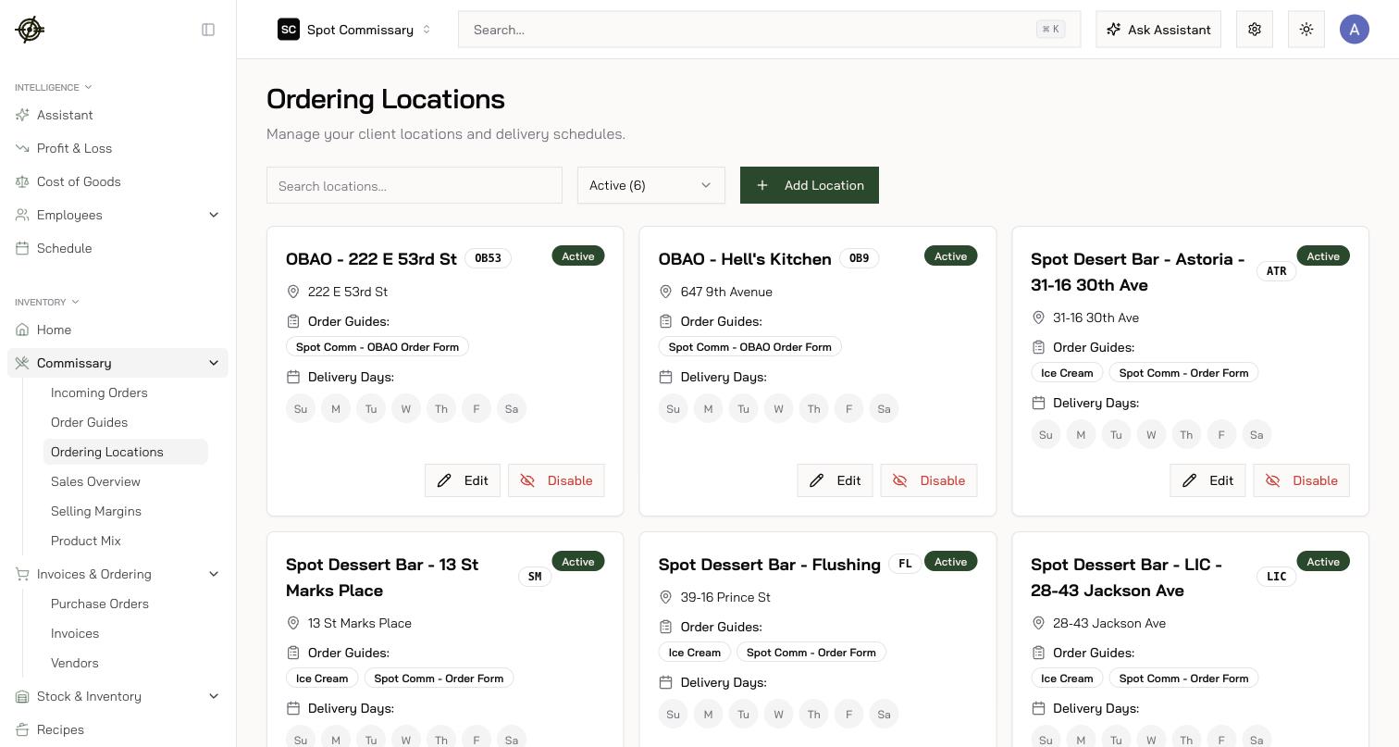Focus the Search locations field
Viewport: 1399px width, 747px height.
[415, 185]
